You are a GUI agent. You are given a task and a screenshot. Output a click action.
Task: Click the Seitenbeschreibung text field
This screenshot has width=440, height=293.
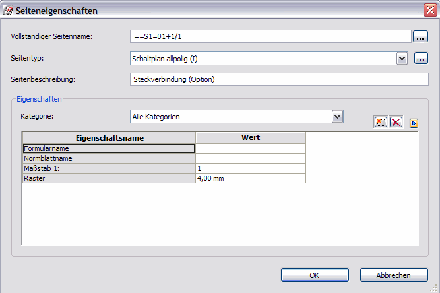[x=279, y=79]
